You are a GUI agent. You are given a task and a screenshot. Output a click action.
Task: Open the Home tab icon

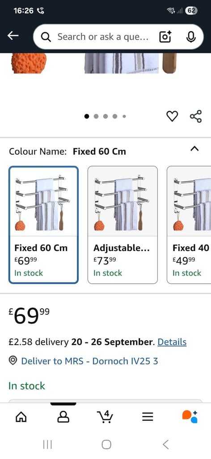pos(21,417)
